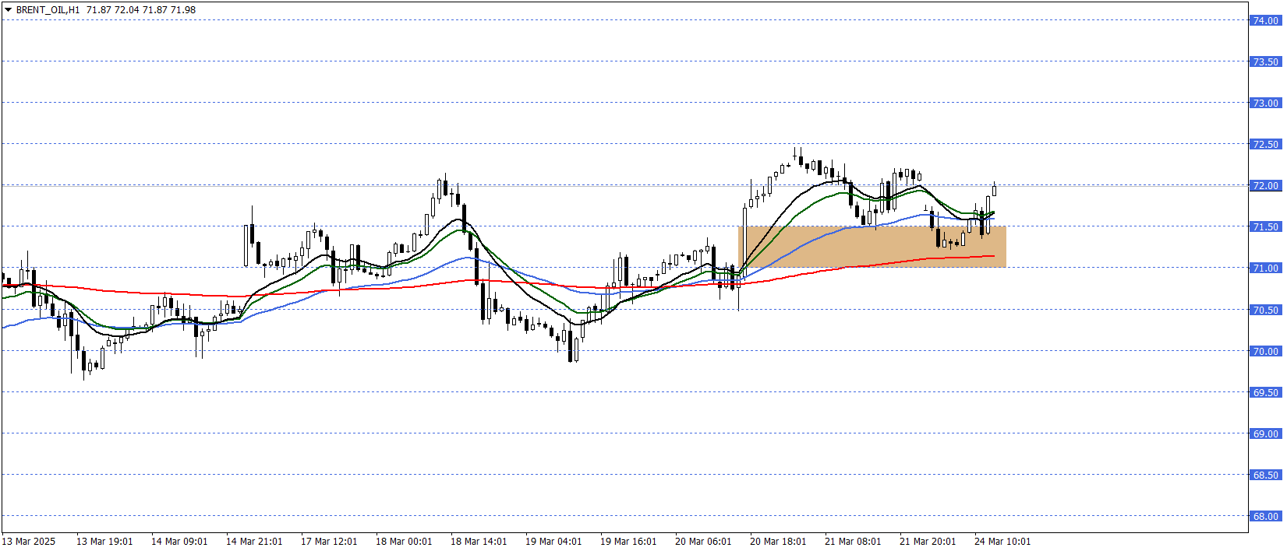Click the 19 Mar 04:01 time label

tap(553, 542)
